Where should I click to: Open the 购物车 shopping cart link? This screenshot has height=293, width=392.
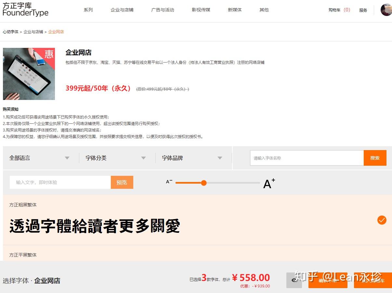[339, 10]
